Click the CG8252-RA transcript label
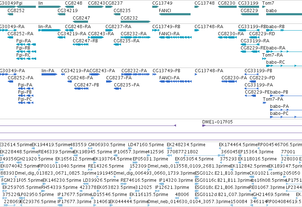This screenshot has width=302, height=207. coord(21,33)
